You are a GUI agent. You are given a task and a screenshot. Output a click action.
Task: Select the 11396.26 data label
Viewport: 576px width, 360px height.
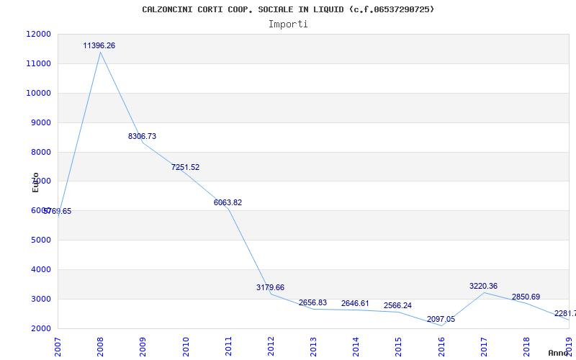point(99,45)
